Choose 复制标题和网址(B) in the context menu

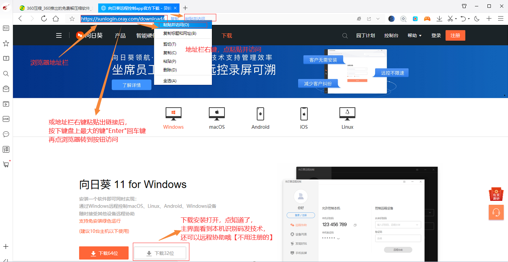[183, 33]
